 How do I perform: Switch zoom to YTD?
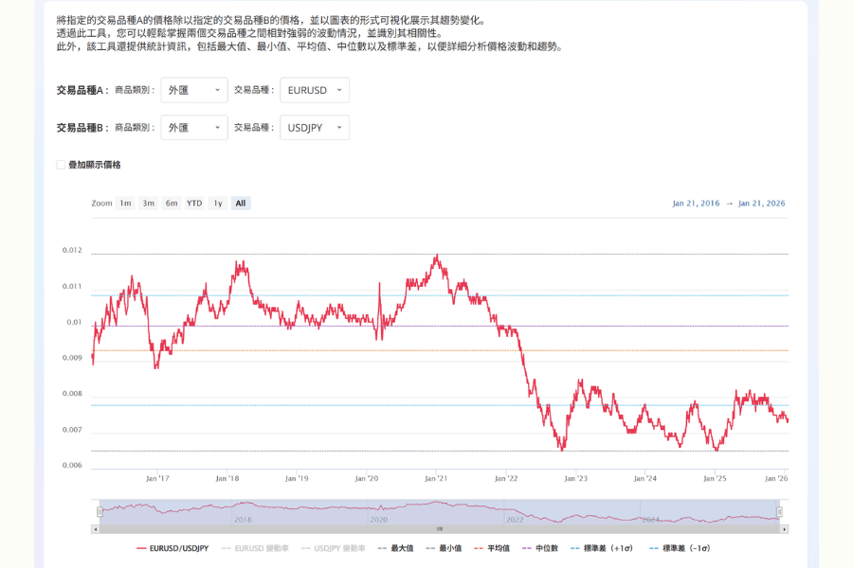(194, 204)
